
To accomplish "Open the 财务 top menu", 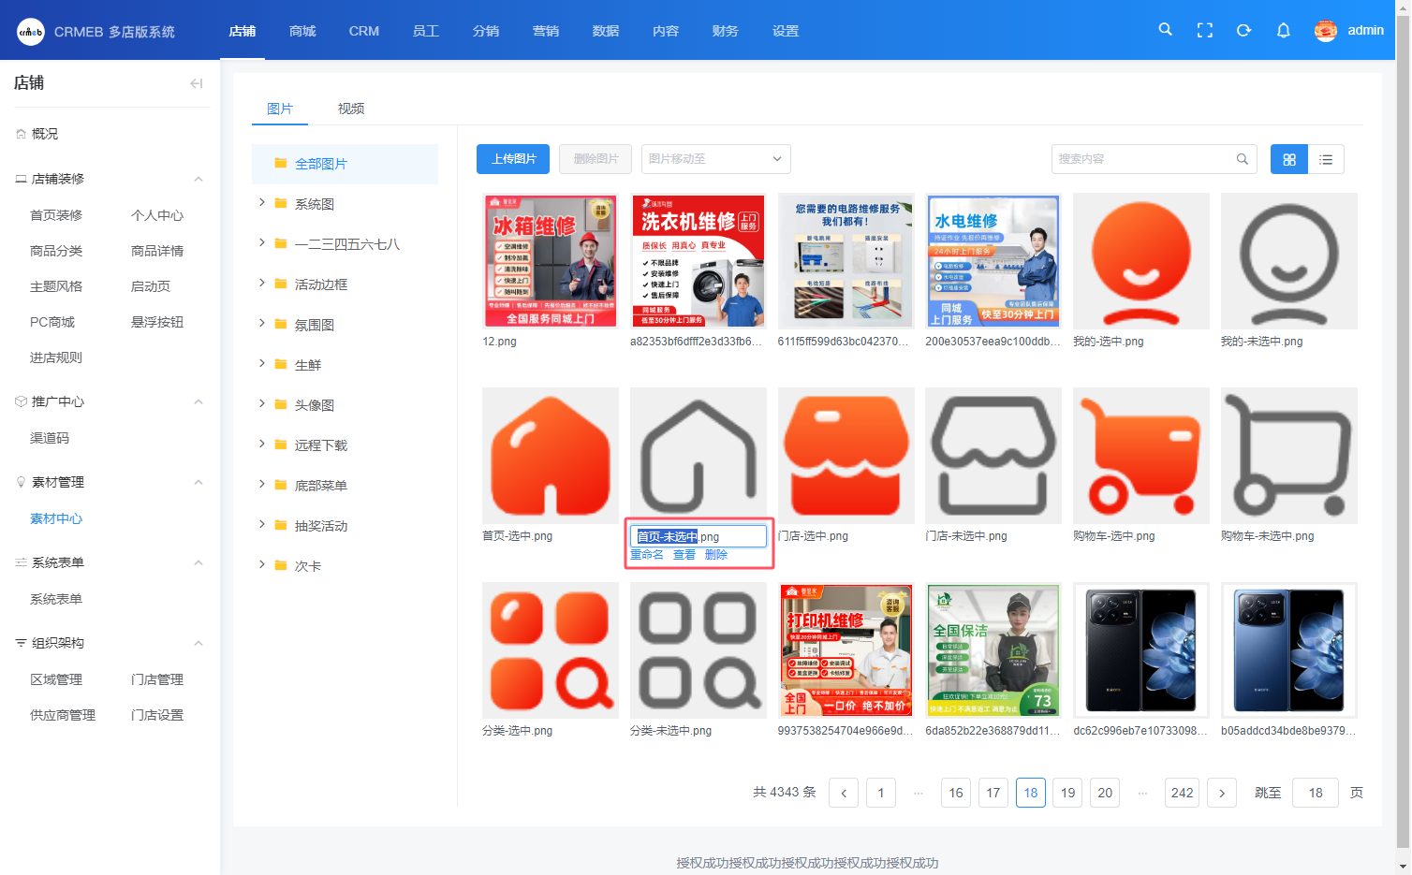I will (x=726, y=31).
